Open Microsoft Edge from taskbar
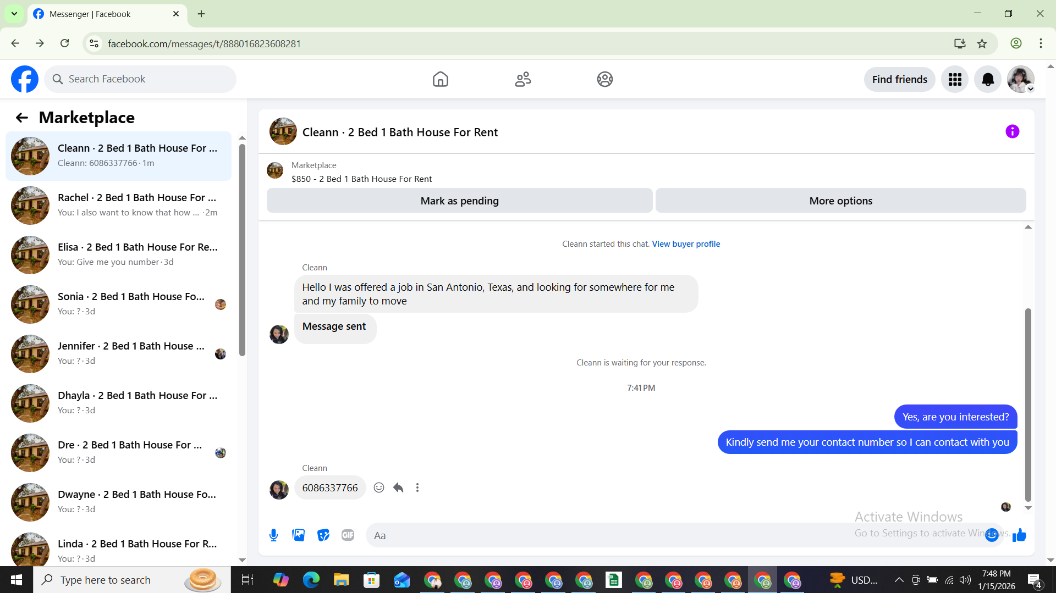 click(311, 580)
